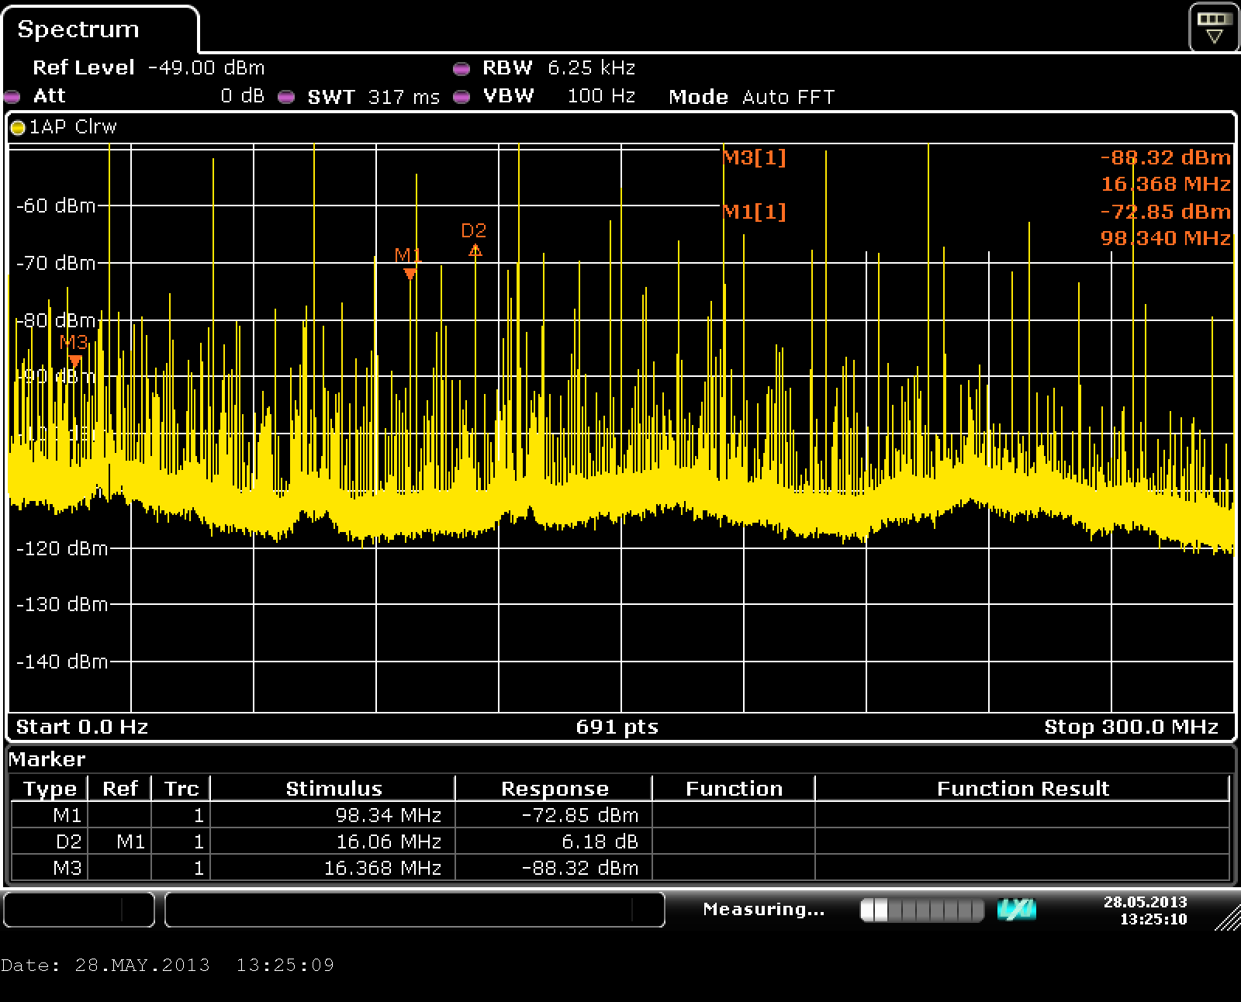Click the date and time display
Viewport: 1241px width, 1002px height.
coord(1145,910)
